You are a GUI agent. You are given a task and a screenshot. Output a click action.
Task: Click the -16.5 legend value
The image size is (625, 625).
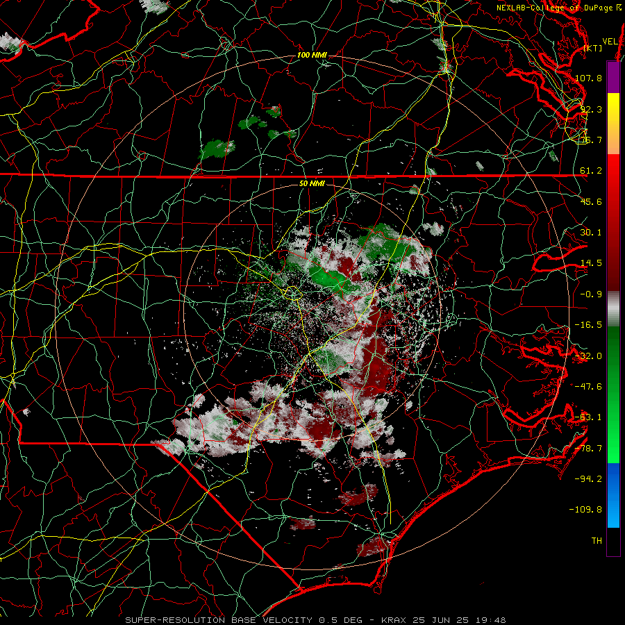coord(588,325)
